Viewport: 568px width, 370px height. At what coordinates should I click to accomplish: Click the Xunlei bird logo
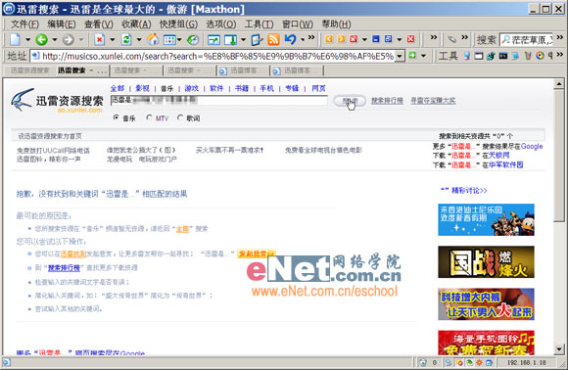[23, 100]
